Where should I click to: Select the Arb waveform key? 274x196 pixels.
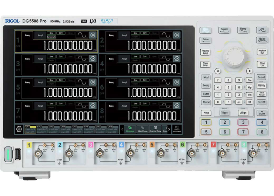[x=262, y=30]
